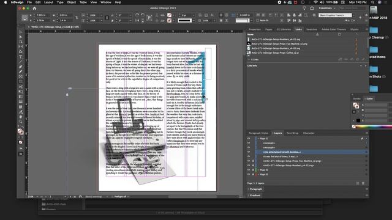Select the Direct Selection tool
Viewport: 392px width, 220px height.
[x=20, y=37]
